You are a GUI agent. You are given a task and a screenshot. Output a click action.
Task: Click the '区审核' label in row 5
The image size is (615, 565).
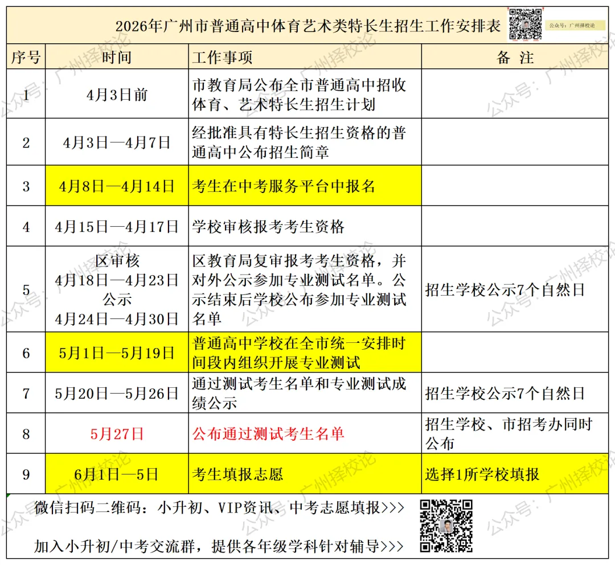click(117, 260)
